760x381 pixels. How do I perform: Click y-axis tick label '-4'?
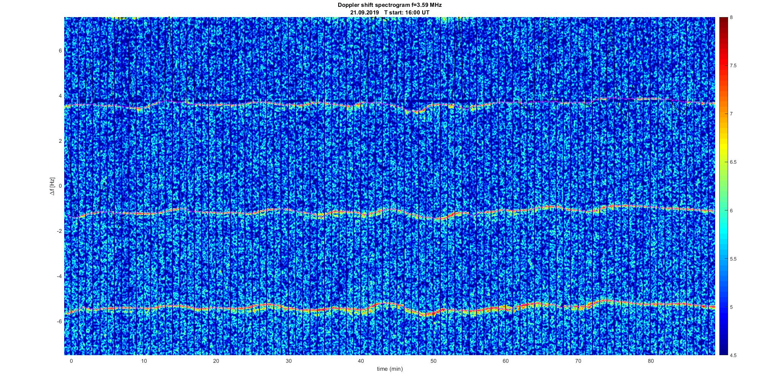click(x=60, y=276)
